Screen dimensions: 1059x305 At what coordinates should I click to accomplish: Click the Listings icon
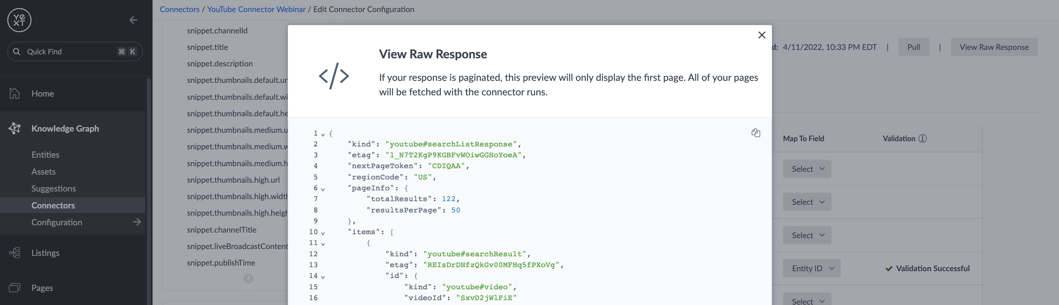tap(15, 253)
